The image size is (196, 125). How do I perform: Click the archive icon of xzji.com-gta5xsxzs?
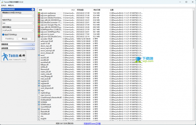pyautogui.click(x=39, y=16)
